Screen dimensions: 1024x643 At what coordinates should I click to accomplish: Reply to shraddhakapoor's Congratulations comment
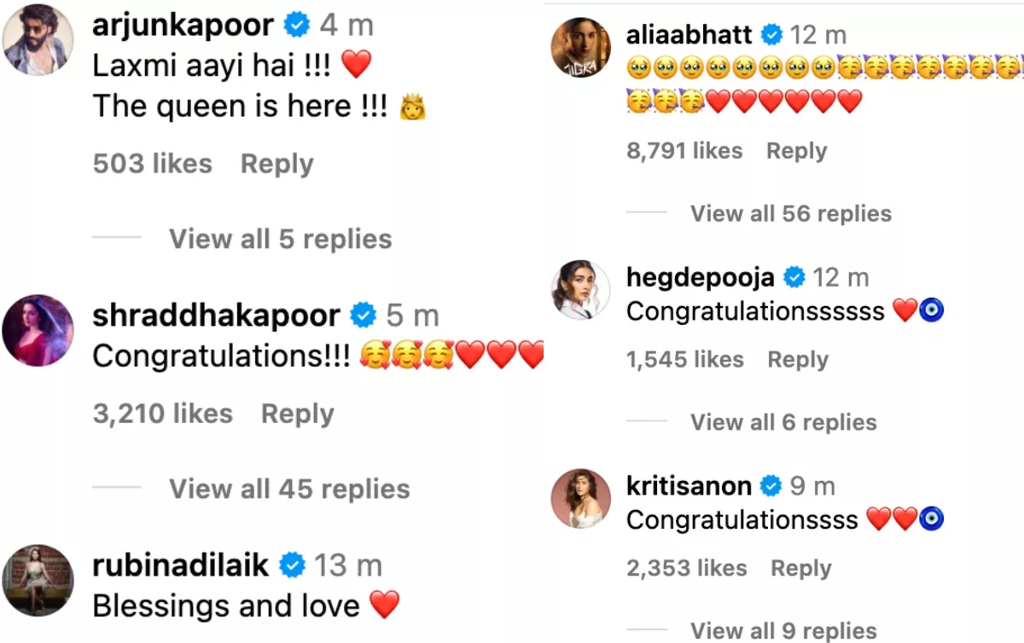[x=298, y=414]
